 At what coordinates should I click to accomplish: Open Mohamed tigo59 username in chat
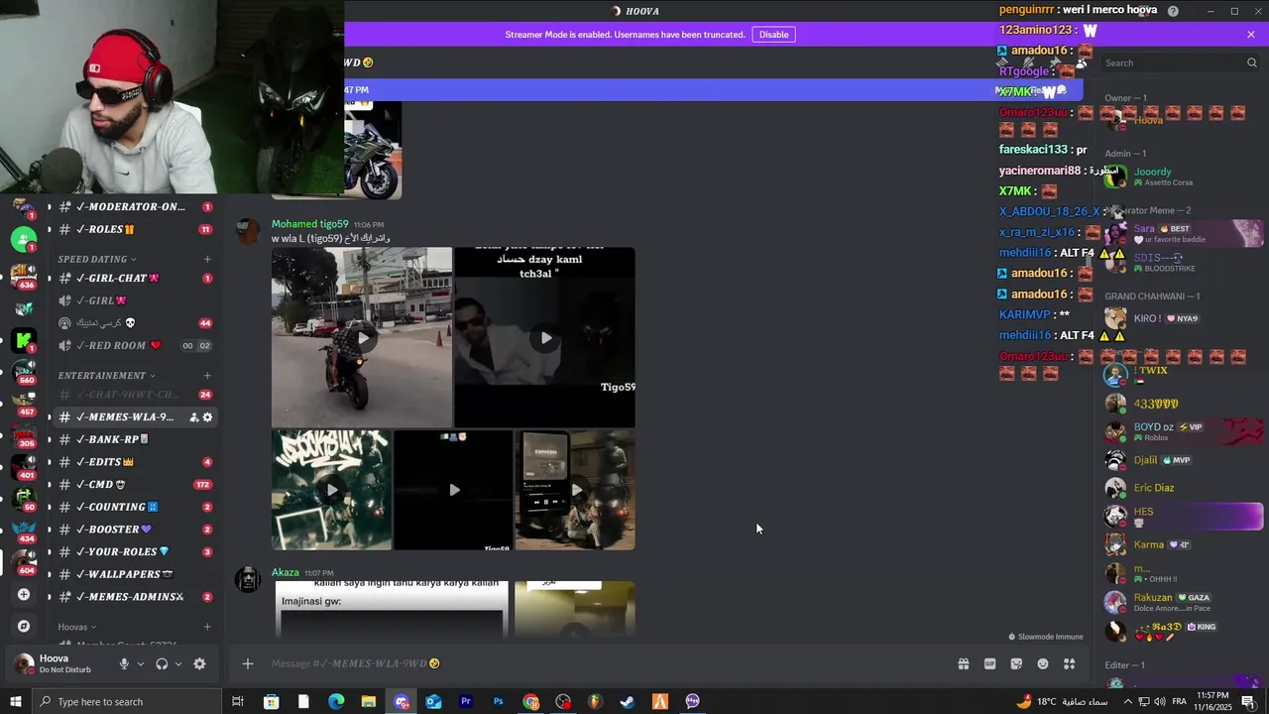(310, 224)
